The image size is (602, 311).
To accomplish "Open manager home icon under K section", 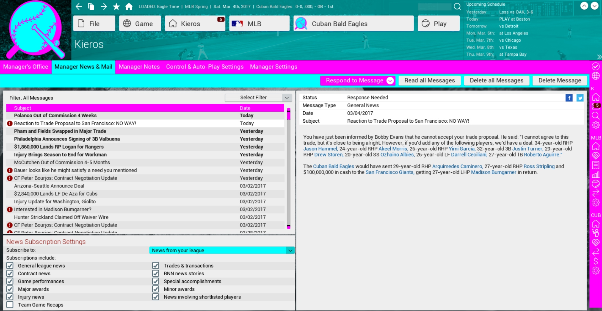I will [596, 97].
